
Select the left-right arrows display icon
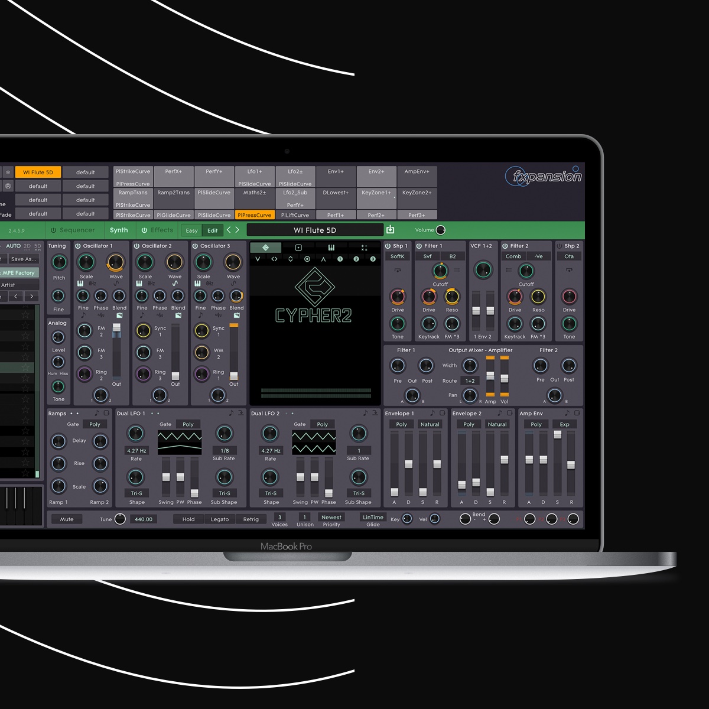(274, 259)
